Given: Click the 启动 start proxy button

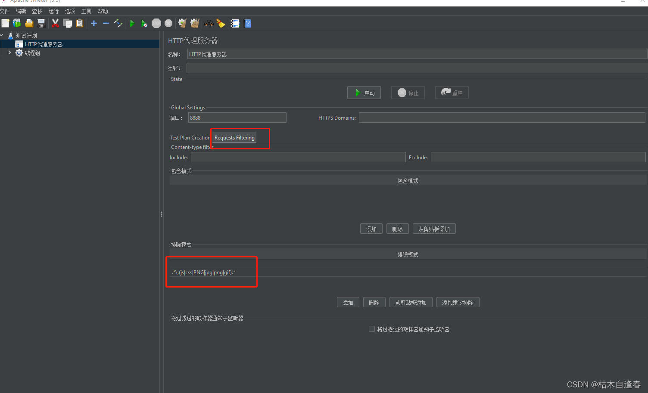Looking at the screenshot, I should pyautogui.click(x=364, y=93).
